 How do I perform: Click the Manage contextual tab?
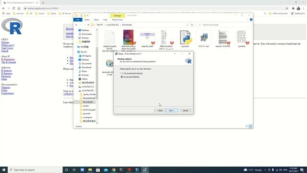pos(117,15)
